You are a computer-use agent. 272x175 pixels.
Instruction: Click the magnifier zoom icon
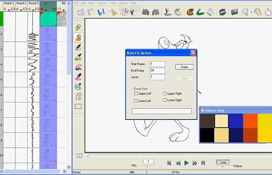point(258,12)
